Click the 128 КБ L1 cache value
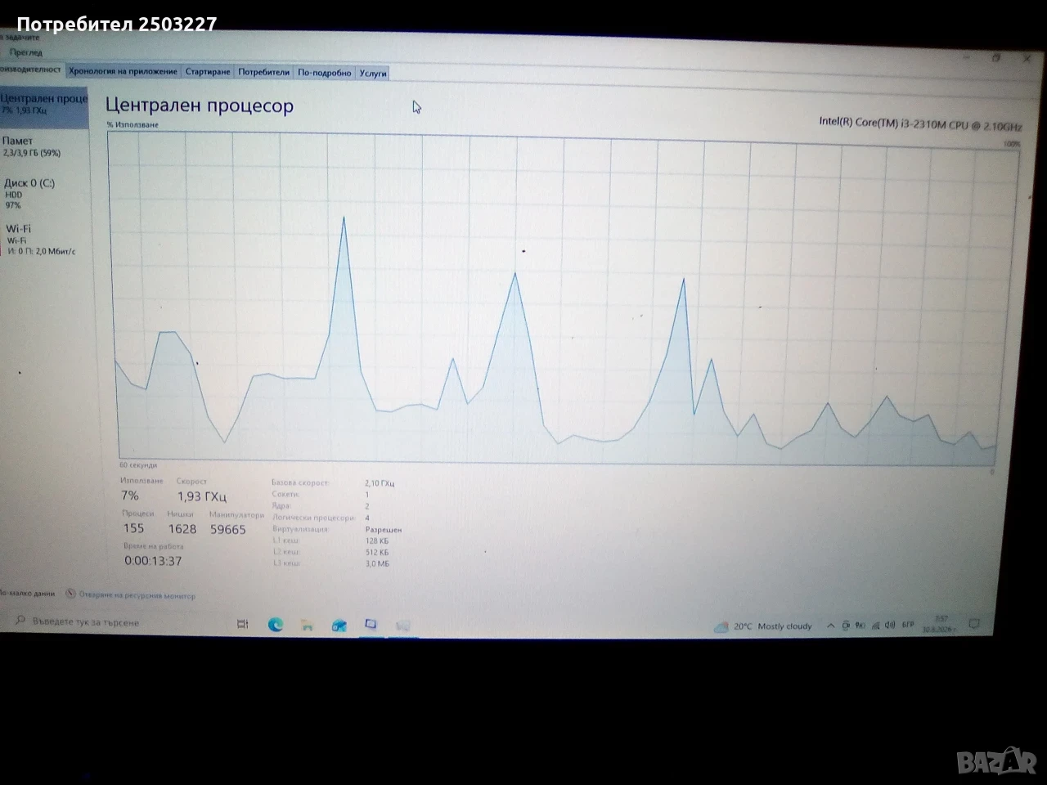Viewport: 1047px width, 785px height. 377,541
